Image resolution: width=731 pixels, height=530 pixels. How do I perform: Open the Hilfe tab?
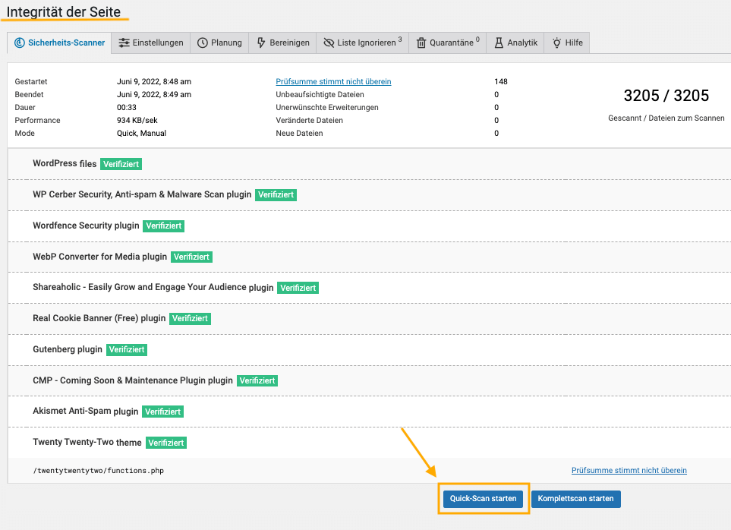[567, 43]
